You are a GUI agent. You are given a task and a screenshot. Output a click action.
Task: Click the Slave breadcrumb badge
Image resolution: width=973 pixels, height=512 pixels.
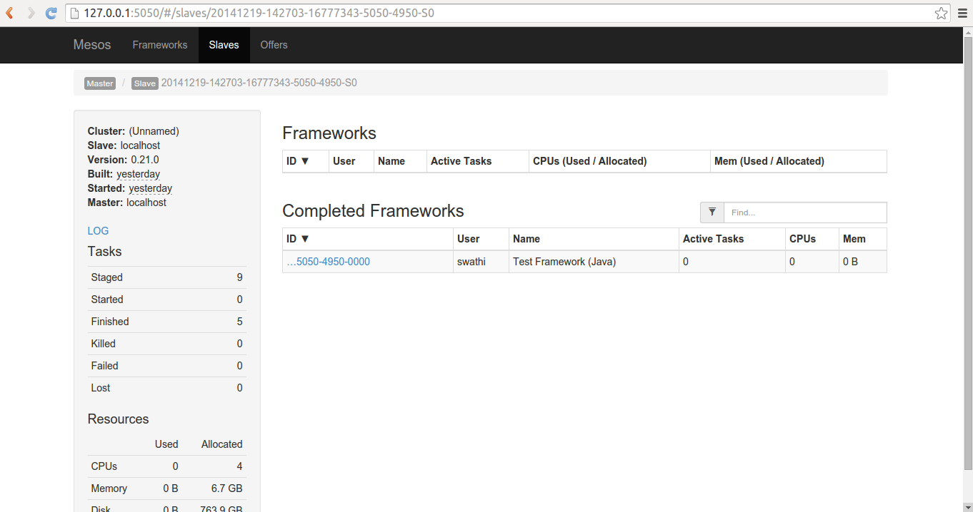click(x=144, y=83)
